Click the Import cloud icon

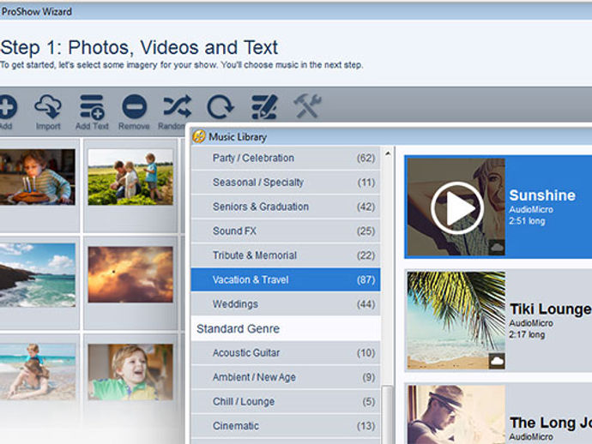pos(48,107)
